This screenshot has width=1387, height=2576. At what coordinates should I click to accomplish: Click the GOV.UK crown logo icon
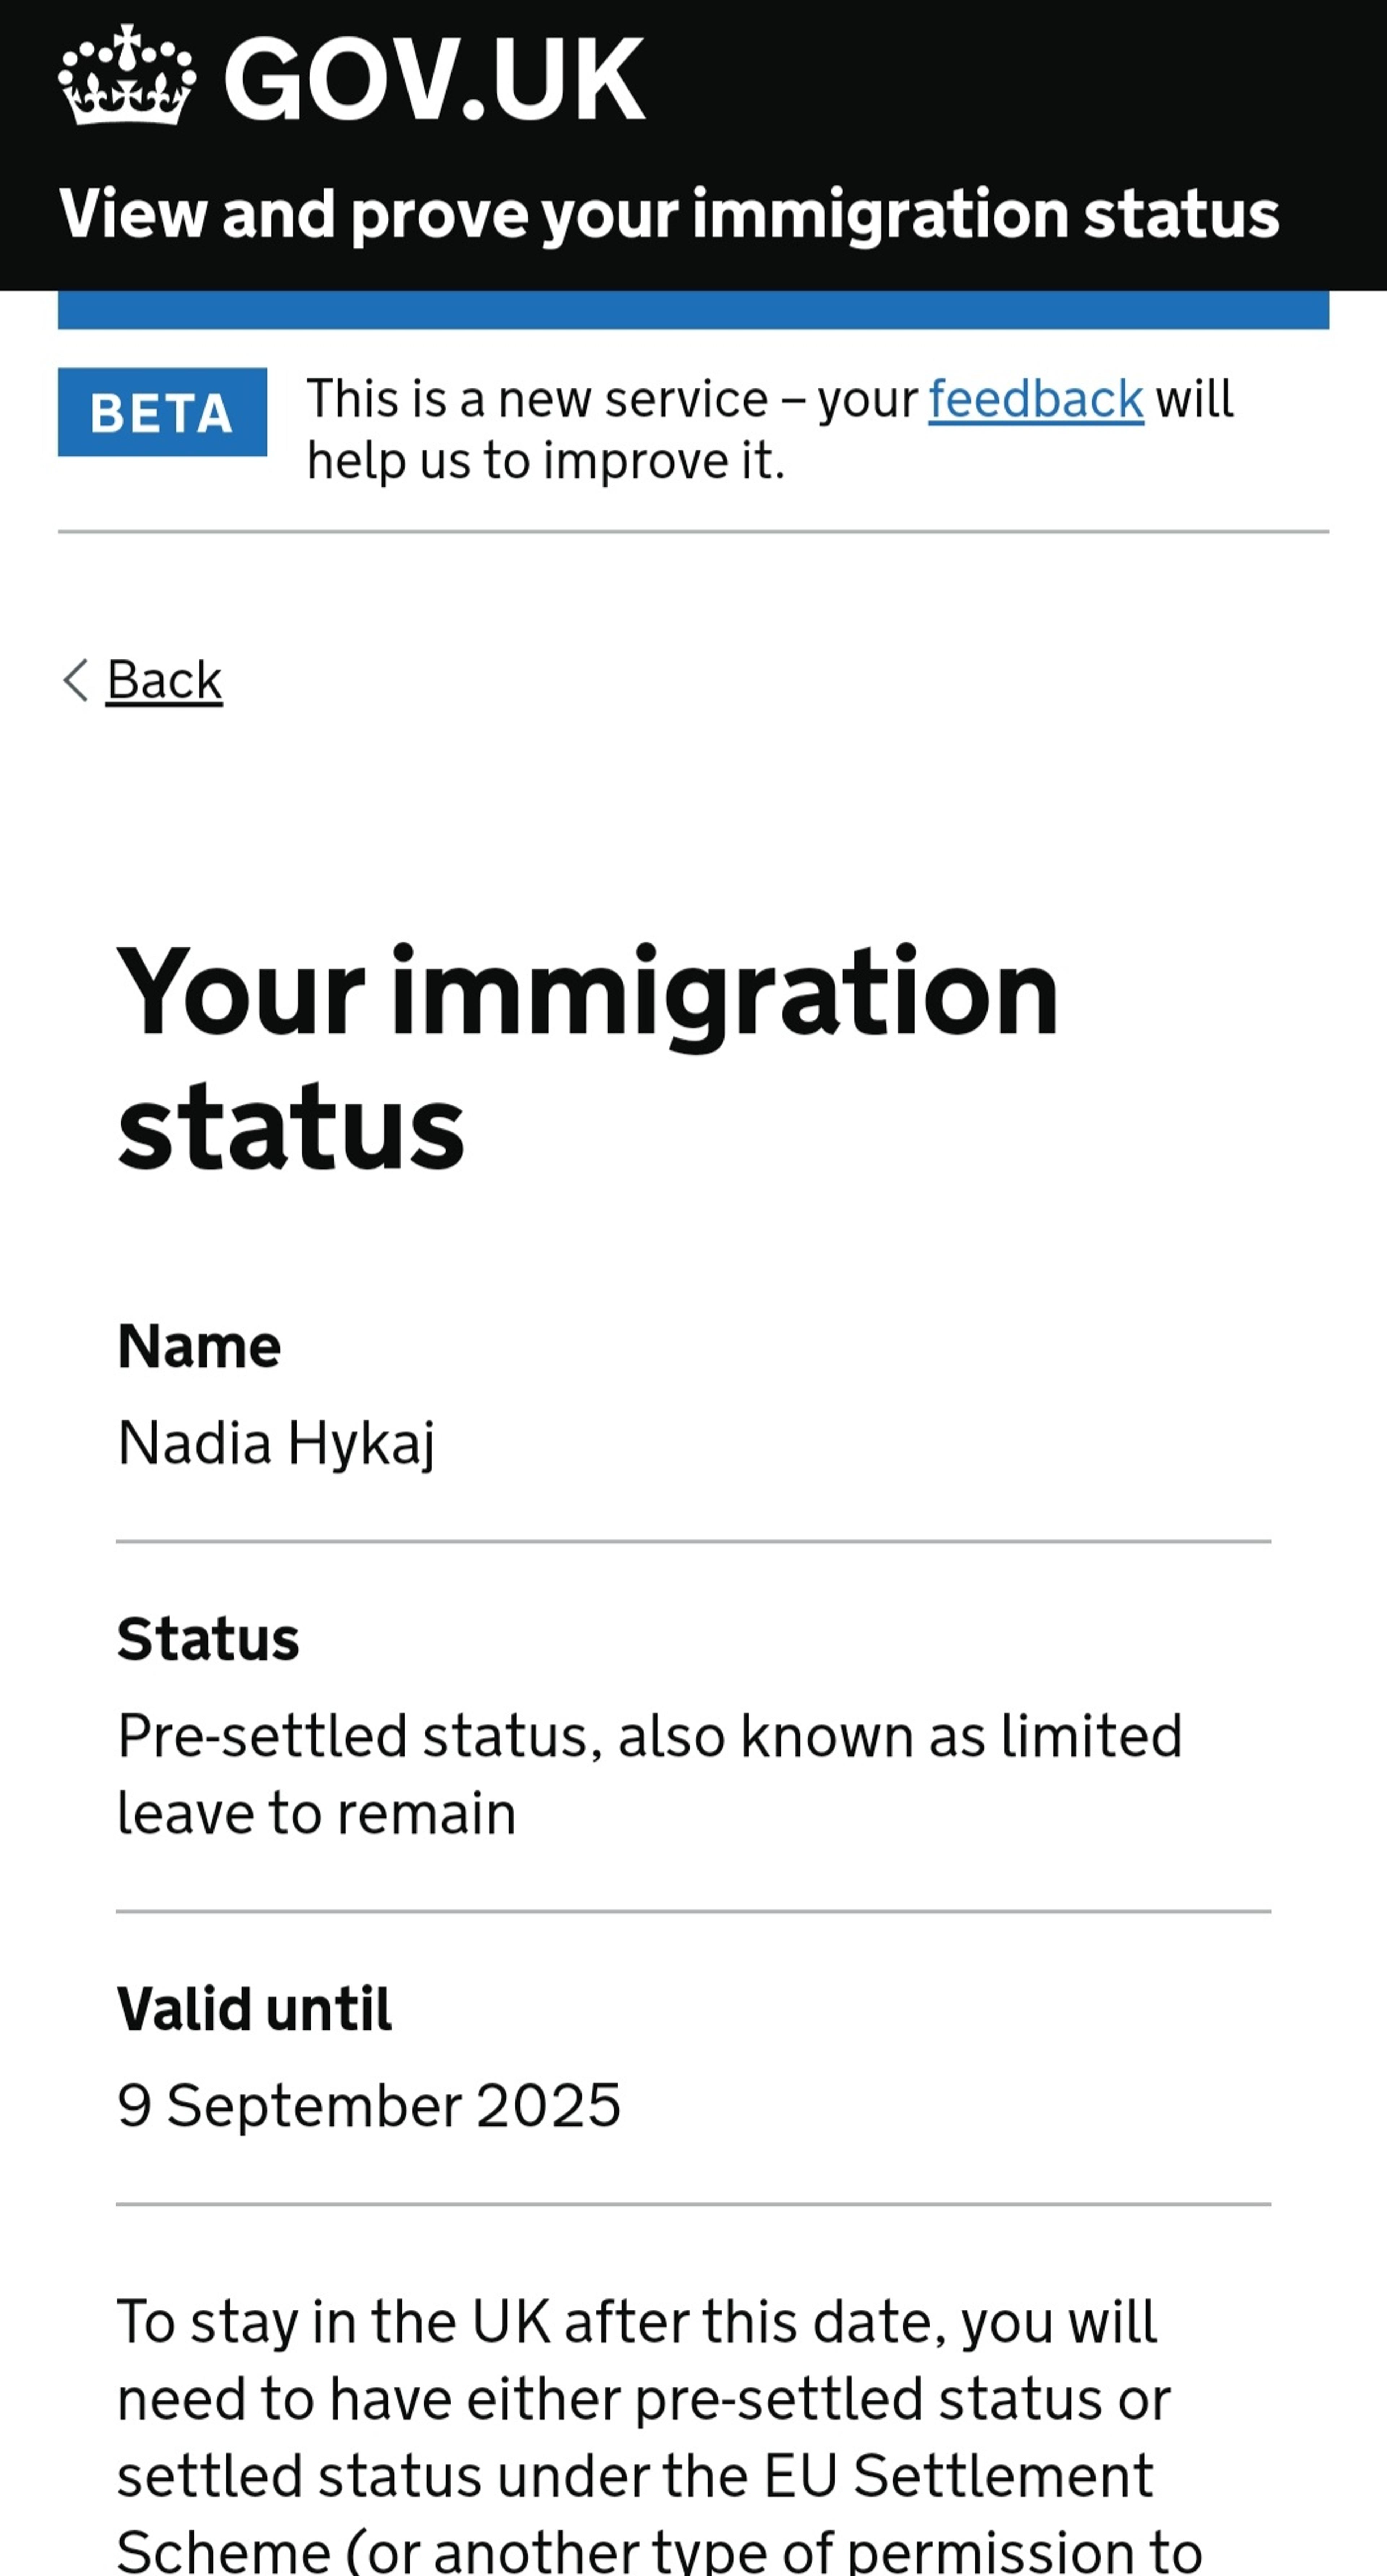click(127, 75)
